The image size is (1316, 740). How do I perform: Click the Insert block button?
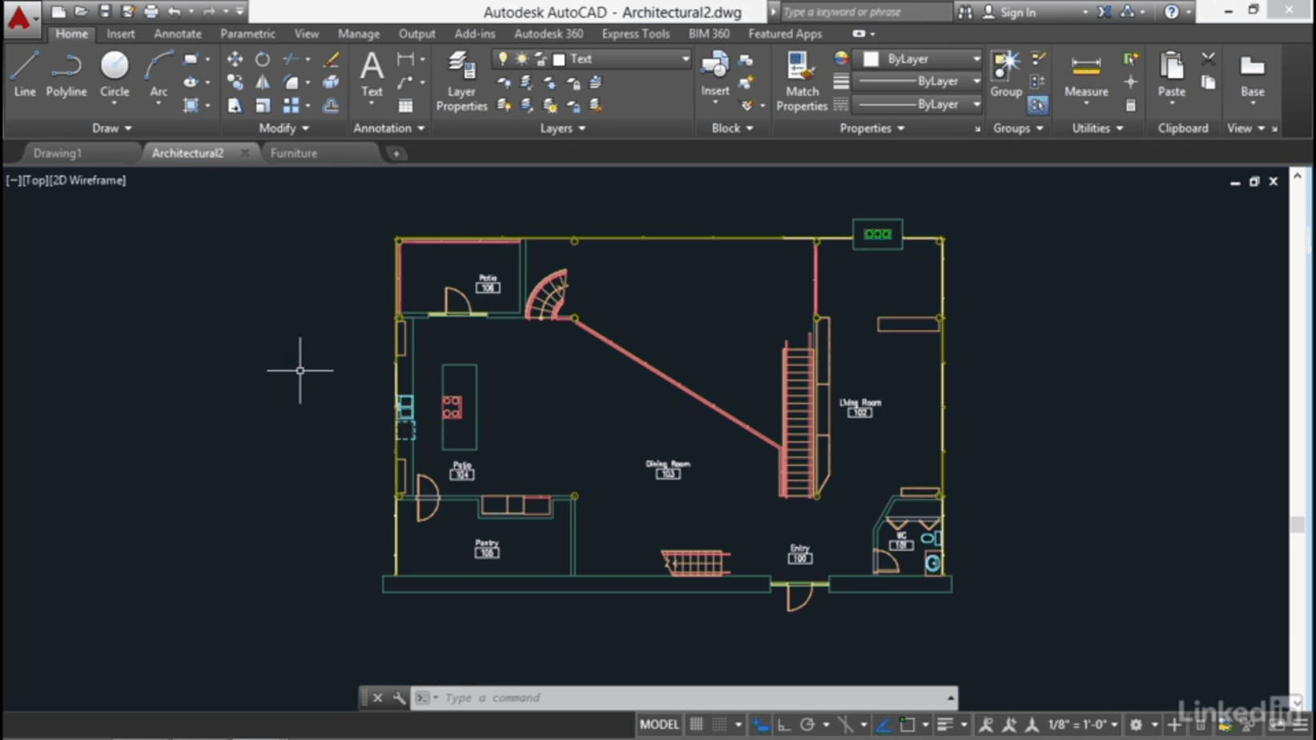pos(714,72)
